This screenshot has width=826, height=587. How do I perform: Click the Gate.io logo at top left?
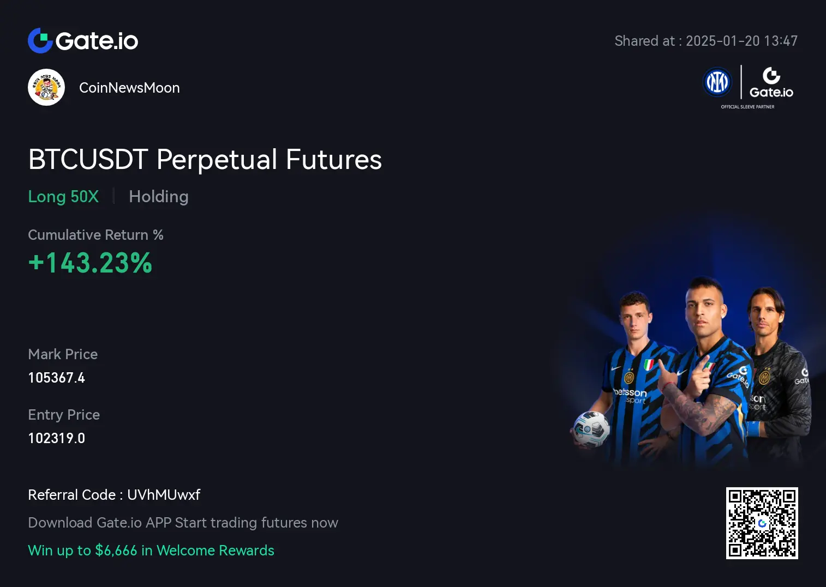[83, 41]
